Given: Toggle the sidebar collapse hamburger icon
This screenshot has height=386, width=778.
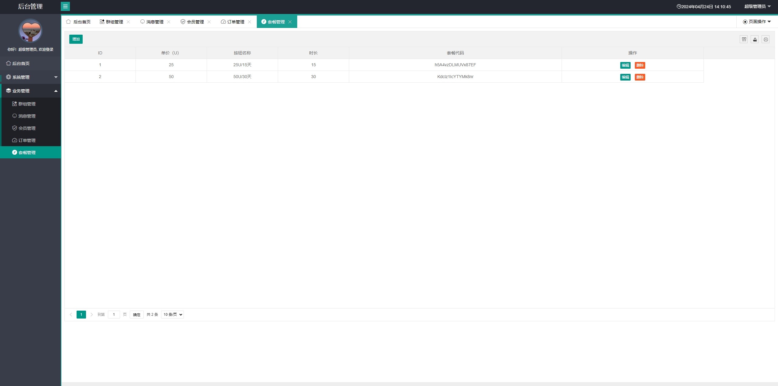Looking at the screenshot, I should tap(65, 6).
